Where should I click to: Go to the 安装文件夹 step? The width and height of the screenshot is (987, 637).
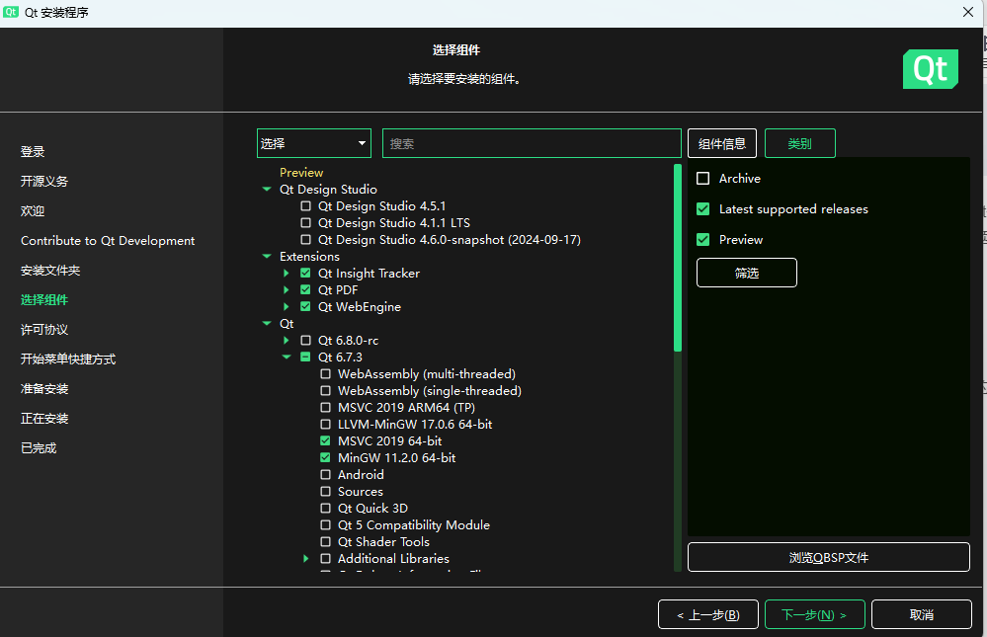pyautogui.click(x=50, y=270)
